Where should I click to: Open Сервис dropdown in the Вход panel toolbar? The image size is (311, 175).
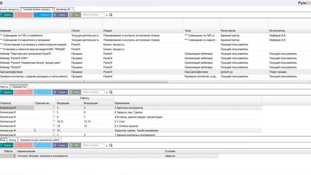click(x=60, y=145)
